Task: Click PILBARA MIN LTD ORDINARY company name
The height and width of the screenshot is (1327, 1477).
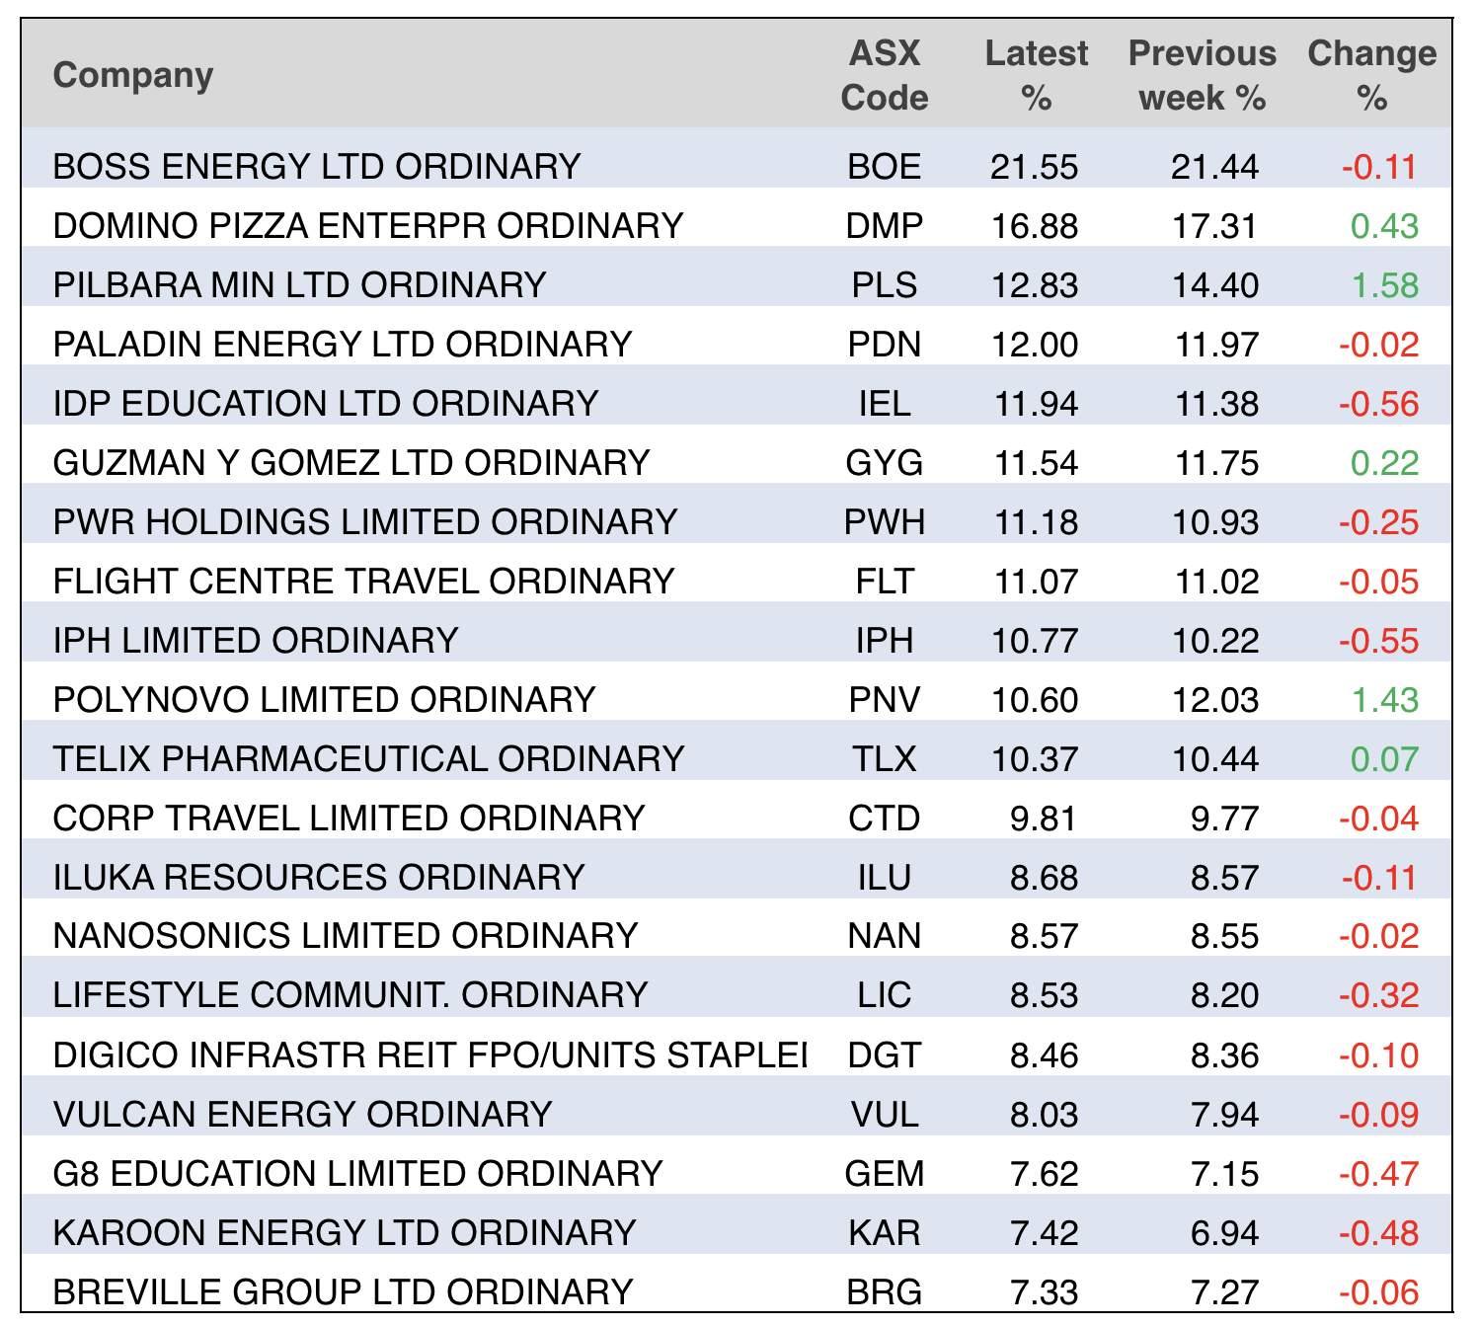Action: [299, 285]
